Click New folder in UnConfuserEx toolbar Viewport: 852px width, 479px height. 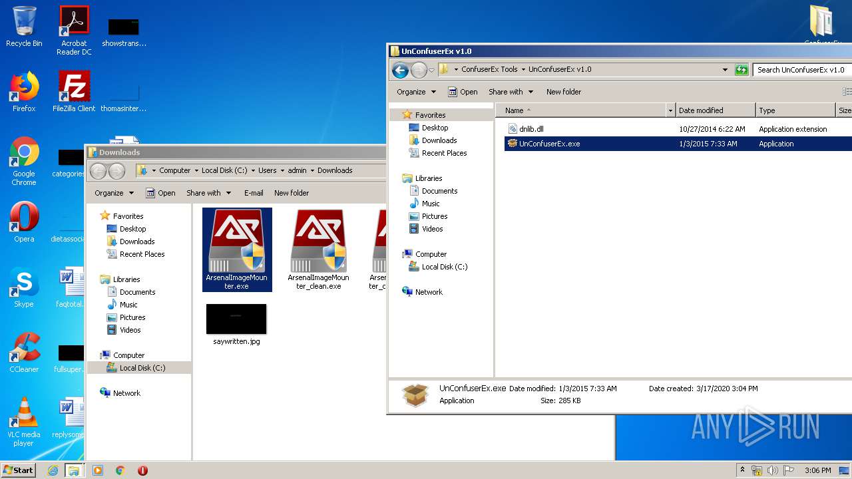pyautogui.click(x=564, y=92)
